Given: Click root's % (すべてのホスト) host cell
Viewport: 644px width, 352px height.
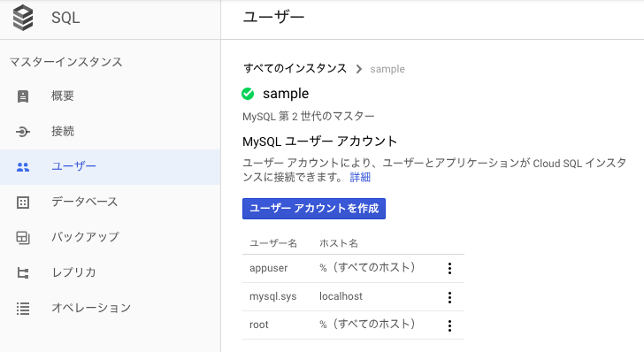Looking at the screenshot, I should (x=367, y=325).
